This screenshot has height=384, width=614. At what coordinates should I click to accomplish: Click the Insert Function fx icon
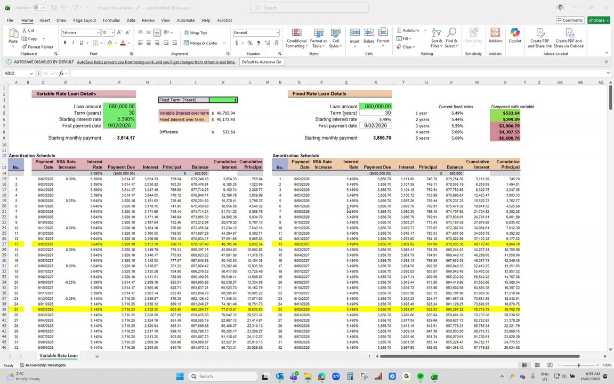61,73
